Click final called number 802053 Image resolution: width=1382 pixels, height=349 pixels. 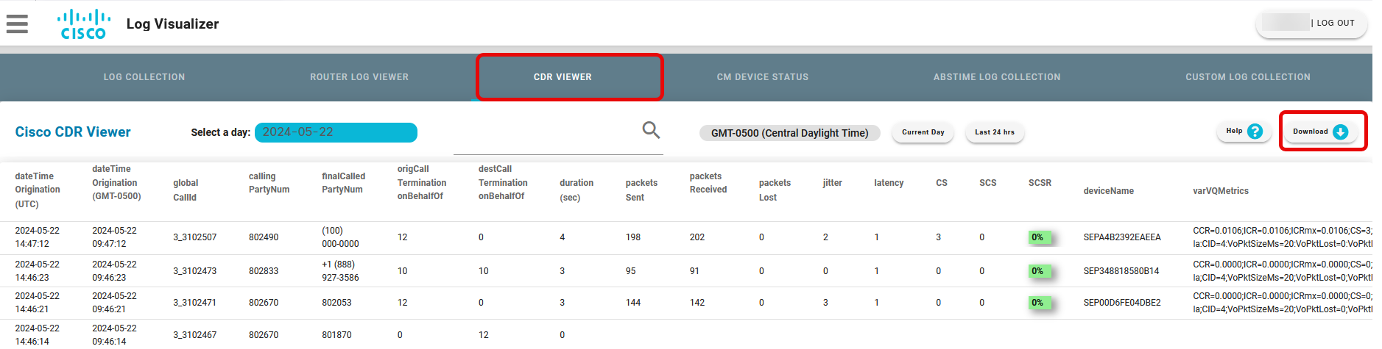336,303
